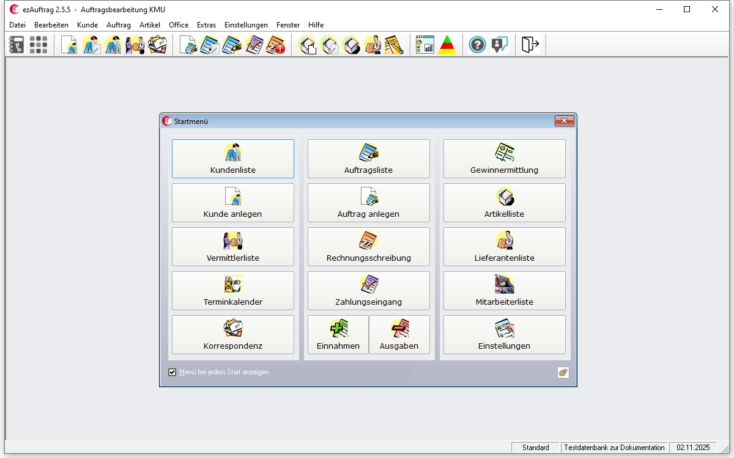This screenshot has height=458, width=734.
Task: Open the Gewinnermittlung button
Action: pyautogui.click(x=505, y=159)
